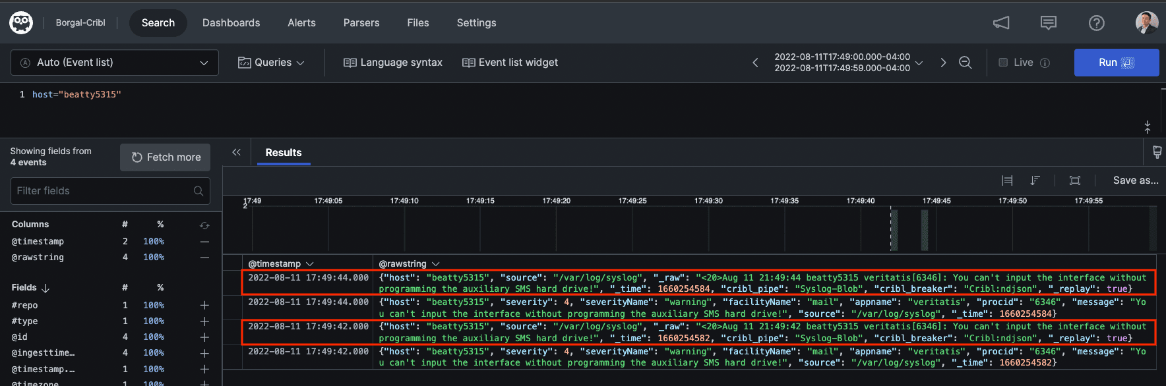Image resolution: width=1166 pixels, height=386 pixels.
Task: Open the help question mark icon
Action: tap(1096, 23)
